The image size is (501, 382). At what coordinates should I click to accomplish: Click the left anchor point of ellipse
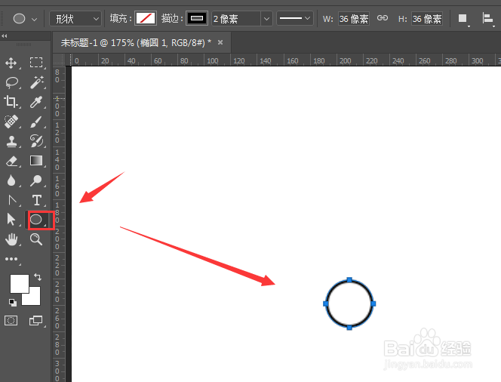[x=326, y=303]
